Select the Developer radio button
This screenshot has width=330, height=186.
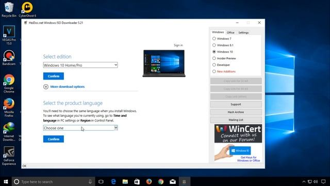(x=214, y=65)
